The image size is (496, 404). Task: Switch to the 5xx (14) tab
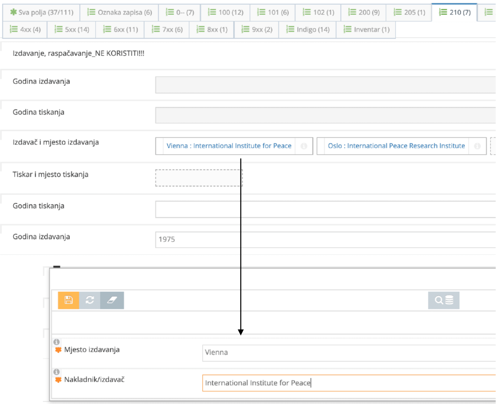point(71,29)
